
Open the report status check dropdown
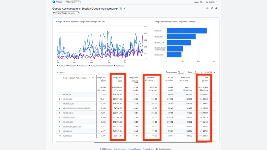coord(123,9)
